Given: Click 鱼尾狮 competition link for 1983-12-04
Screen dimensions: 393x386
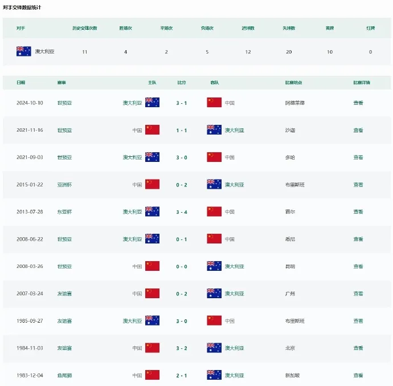Looking at the screenshot, I should click(65, 376).
